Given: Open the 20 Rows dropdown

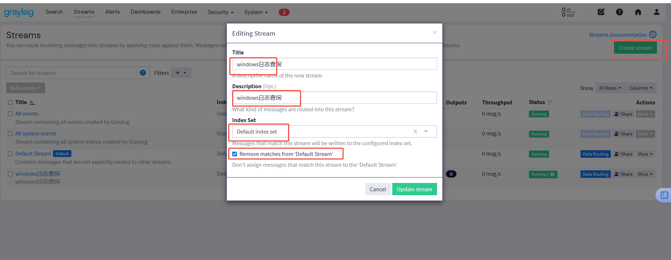Looking at the screenshot, I should (610, 88).
